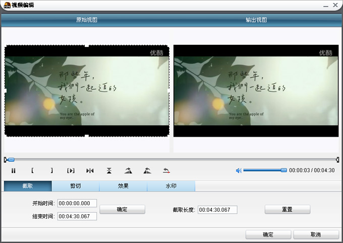Click the playback progress slider thumb
343x243 pixels.
[x=12, y=160]
